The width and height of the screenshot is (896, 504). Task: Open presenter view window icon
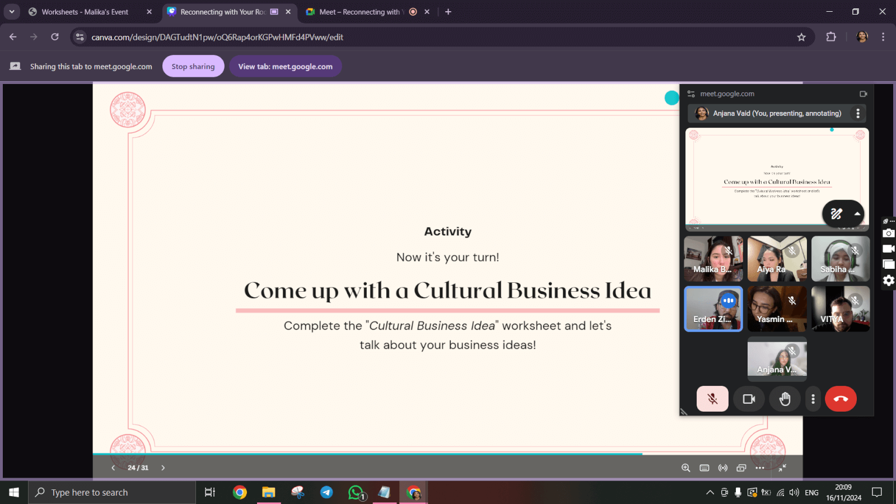[741, 468]
